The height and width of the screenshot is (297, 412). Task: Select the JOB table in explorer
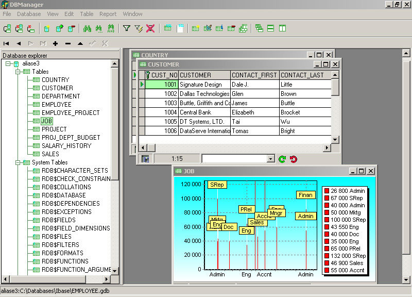(x=47, y=121)
